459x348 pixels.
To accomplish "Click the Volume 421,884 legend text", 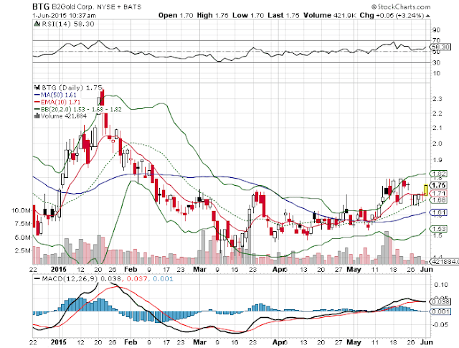I will [x=64, y=116].
